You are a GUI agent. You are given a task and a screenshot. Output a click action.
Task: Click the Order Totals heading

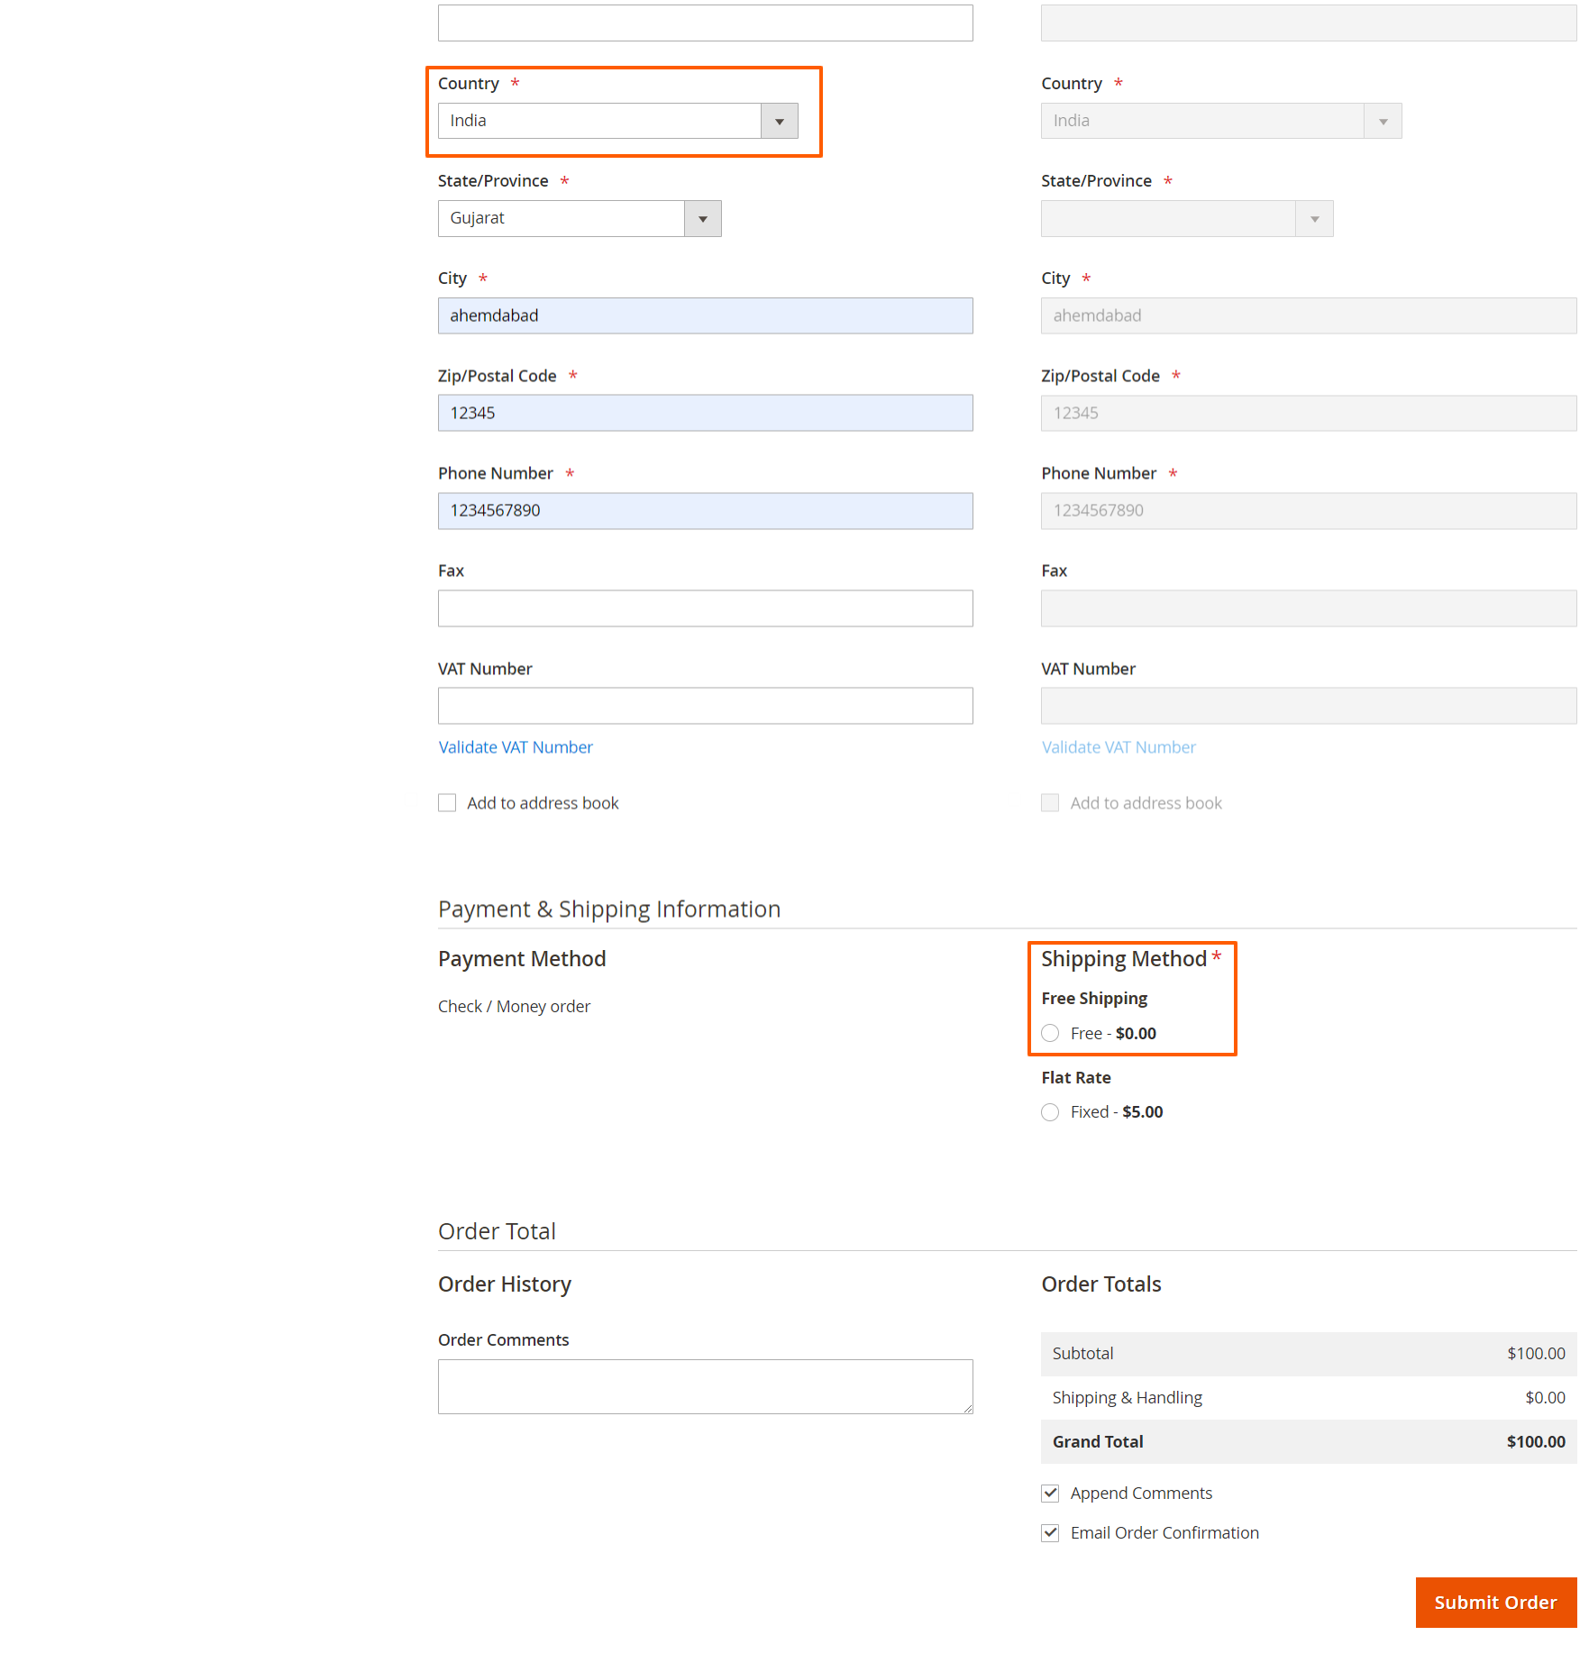coord(1101,1284)
